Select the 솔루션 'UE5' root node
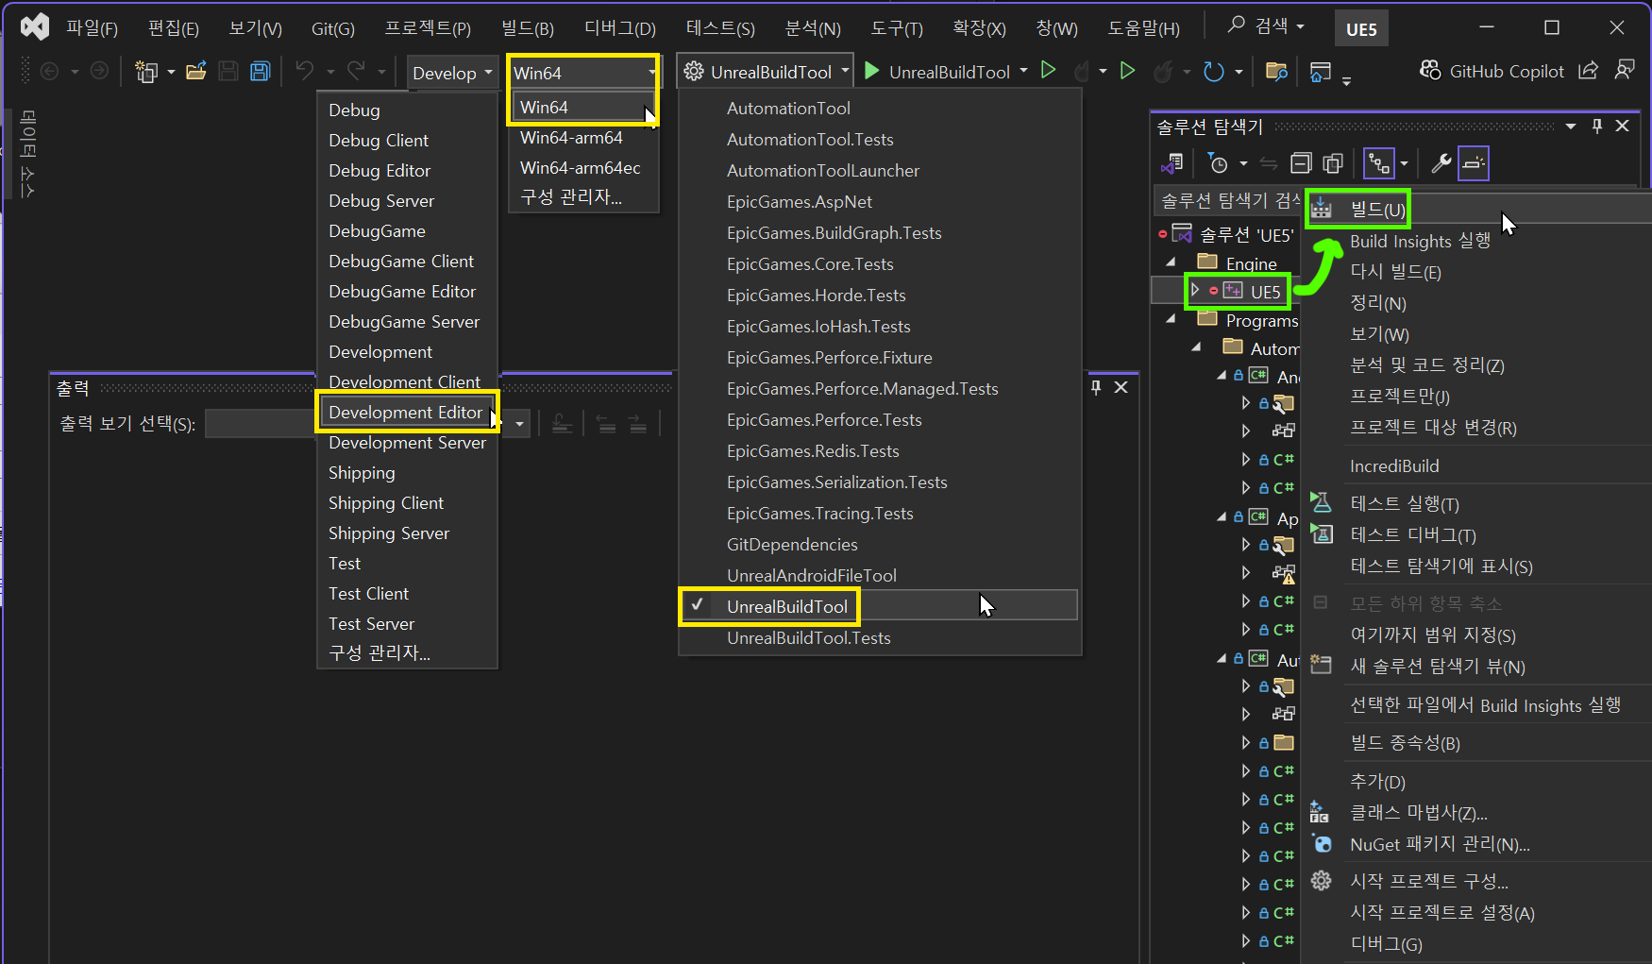This screenshot has width=1652, height=964. pos(1246,235)
